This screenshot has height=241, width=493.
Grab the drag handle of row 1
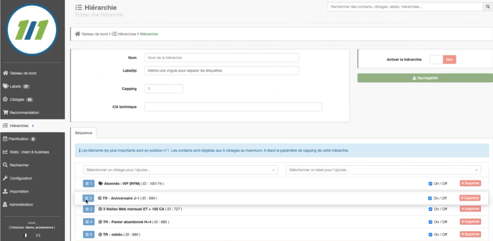(89, 184)
